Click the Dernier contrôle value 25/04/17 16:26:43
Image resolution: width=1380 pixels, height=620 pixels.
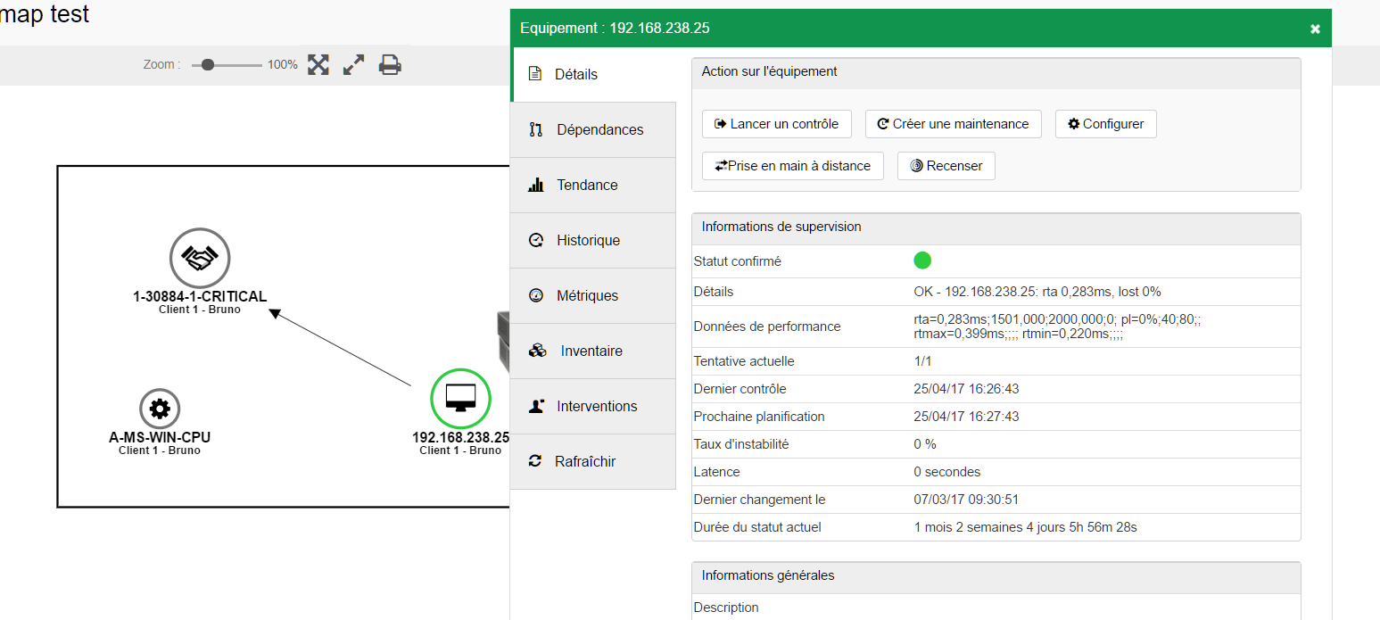966,389
